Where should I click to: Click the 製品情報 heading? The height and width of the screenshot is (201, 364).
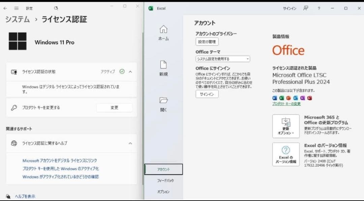click(281, 36)
